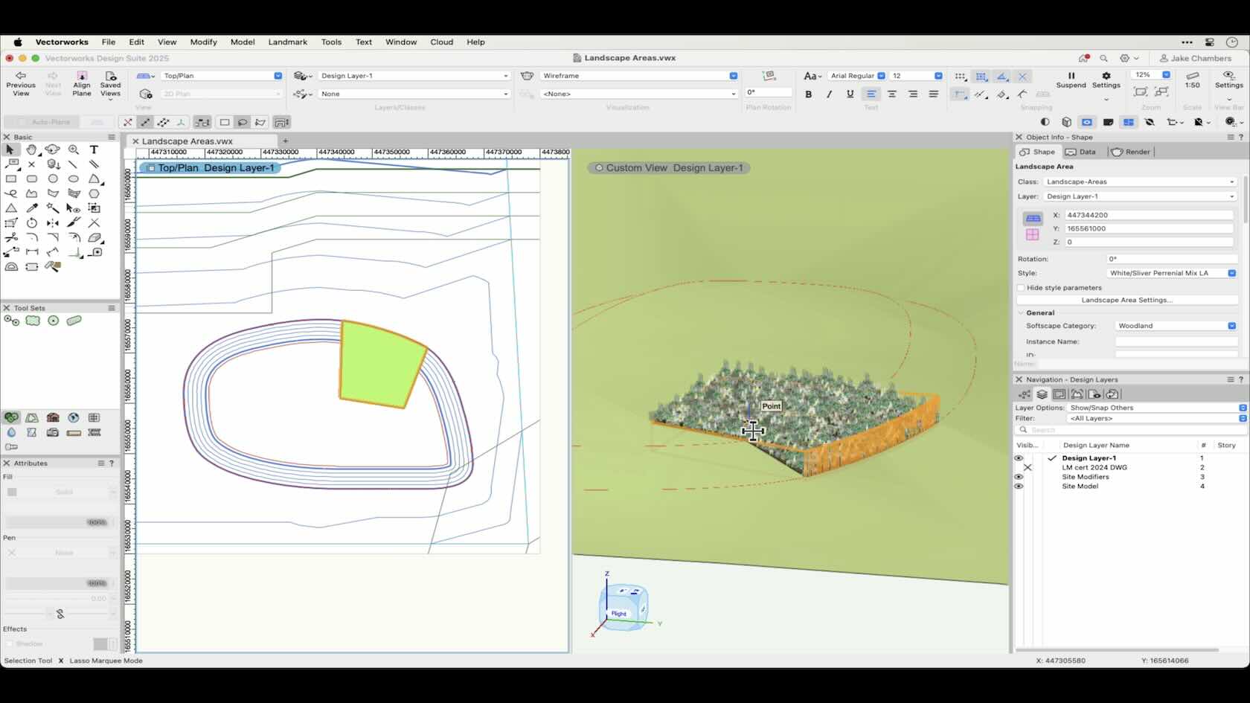Open the Landmark menu
1250x703 pixels.
pos(288,42)
